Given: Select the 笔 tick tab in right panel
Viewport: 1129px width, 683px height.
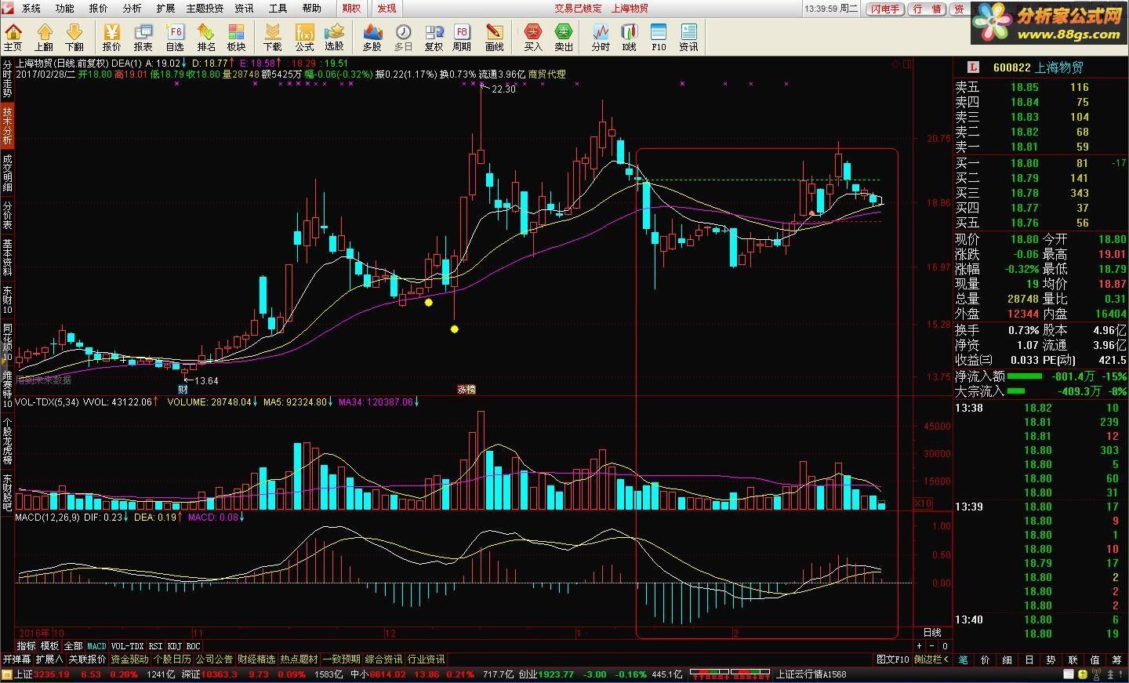Looking at the screenshot, I should pos(964,659).
